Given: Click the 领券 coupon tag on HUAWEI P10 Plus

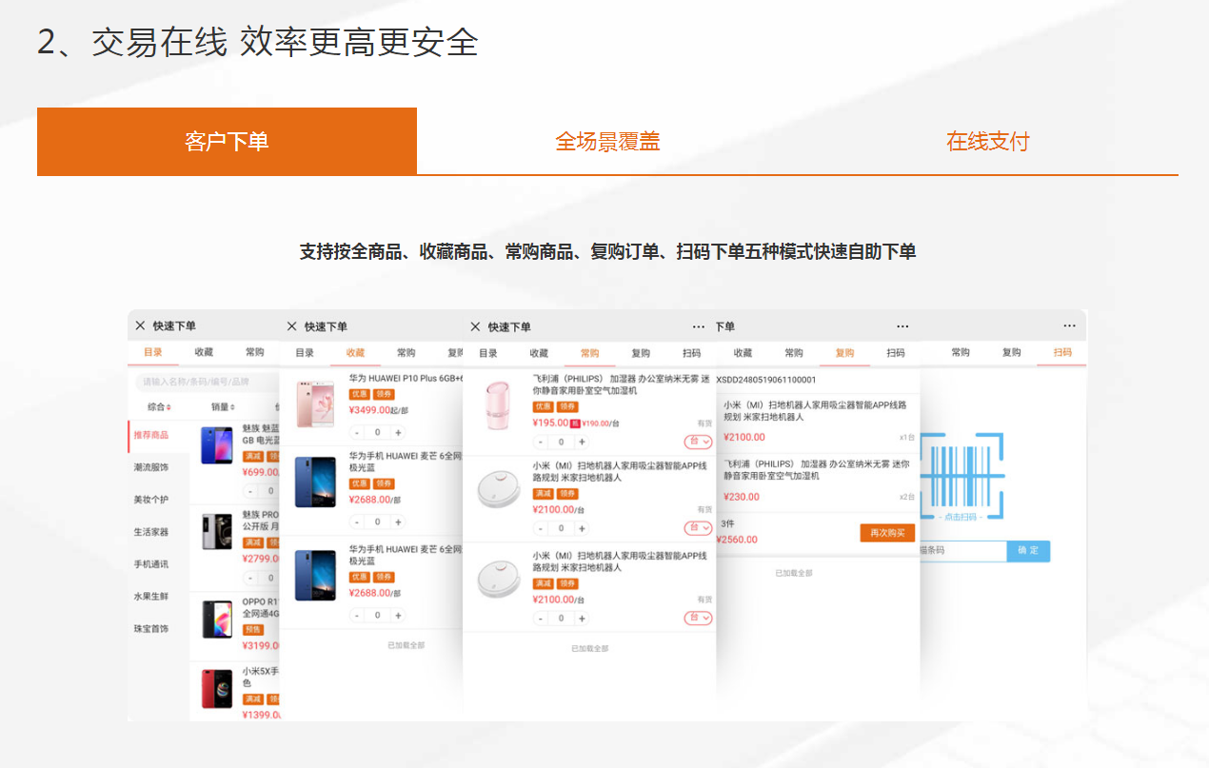Looking at the screenshot, I should [x=384, y=394].
